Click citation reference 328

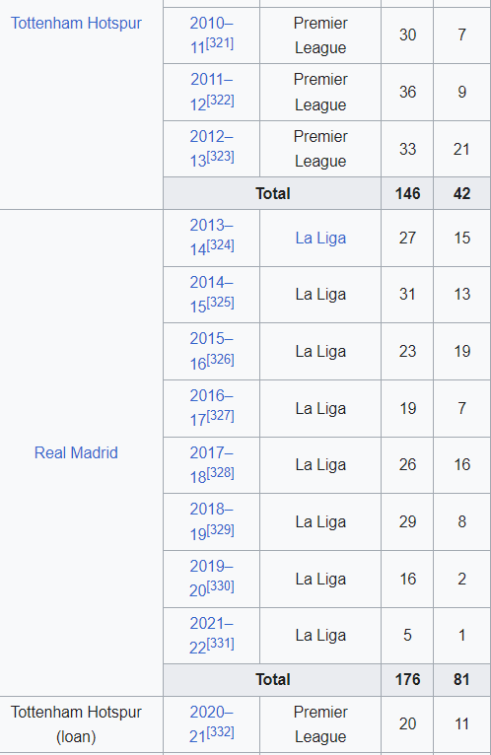click(220, 473)
